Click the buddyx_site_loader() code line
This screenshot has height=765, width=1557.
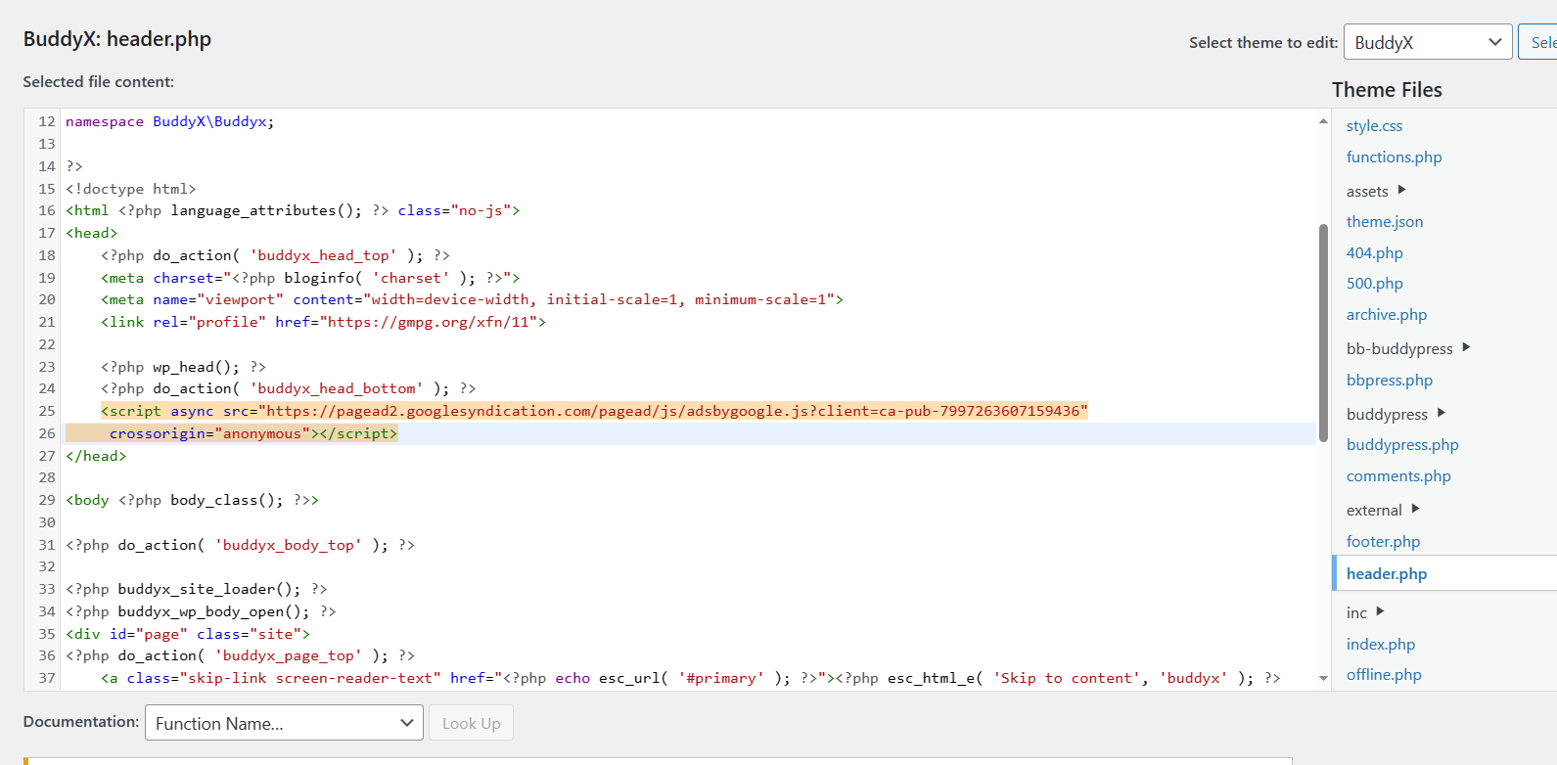(196, 589)
